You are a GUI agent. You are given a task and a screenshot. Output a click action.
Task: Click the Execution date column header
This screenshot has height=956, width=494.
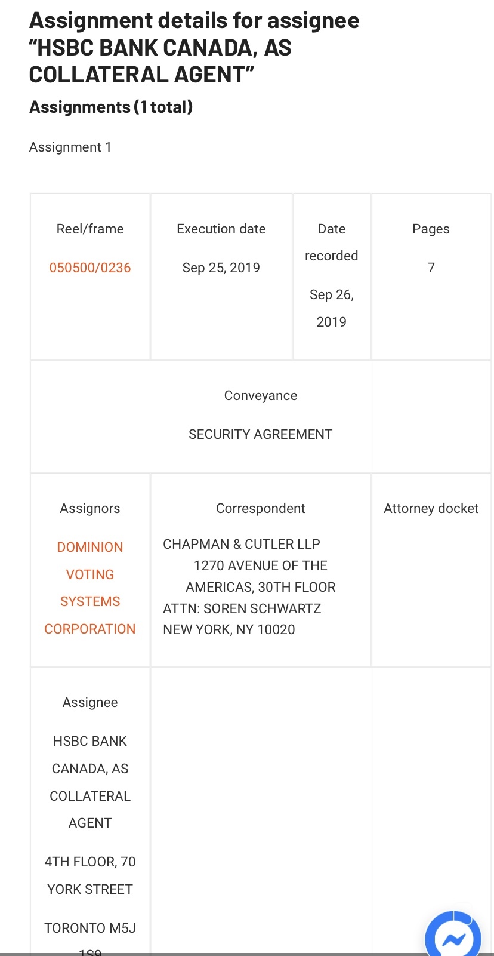(221, 229)
